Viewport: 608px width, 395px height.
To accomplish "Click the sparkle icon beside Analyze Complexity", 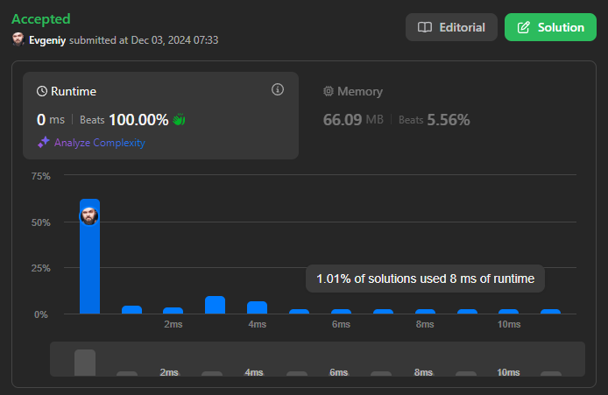I will (x=43, y=143).
